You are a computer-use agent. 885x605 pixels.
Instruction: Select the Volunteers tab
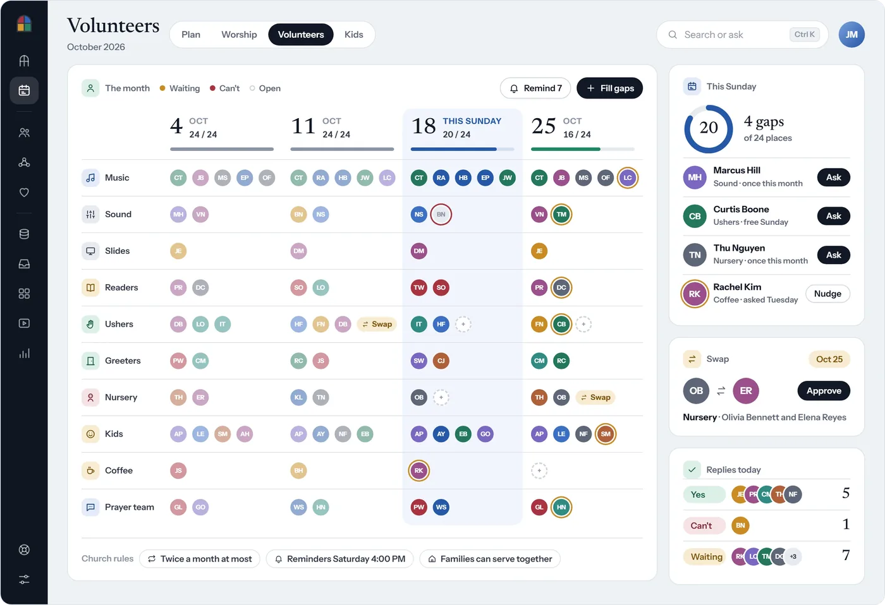pyautogui.click(x=301, y=35)
